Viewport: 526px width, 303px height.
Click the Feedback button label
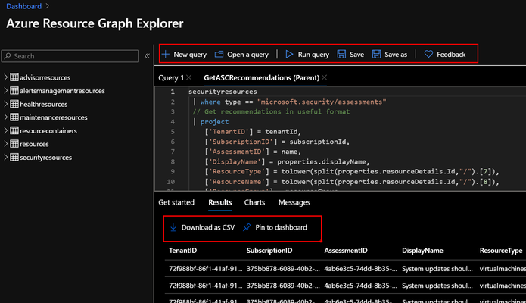[x=451, y=54]
